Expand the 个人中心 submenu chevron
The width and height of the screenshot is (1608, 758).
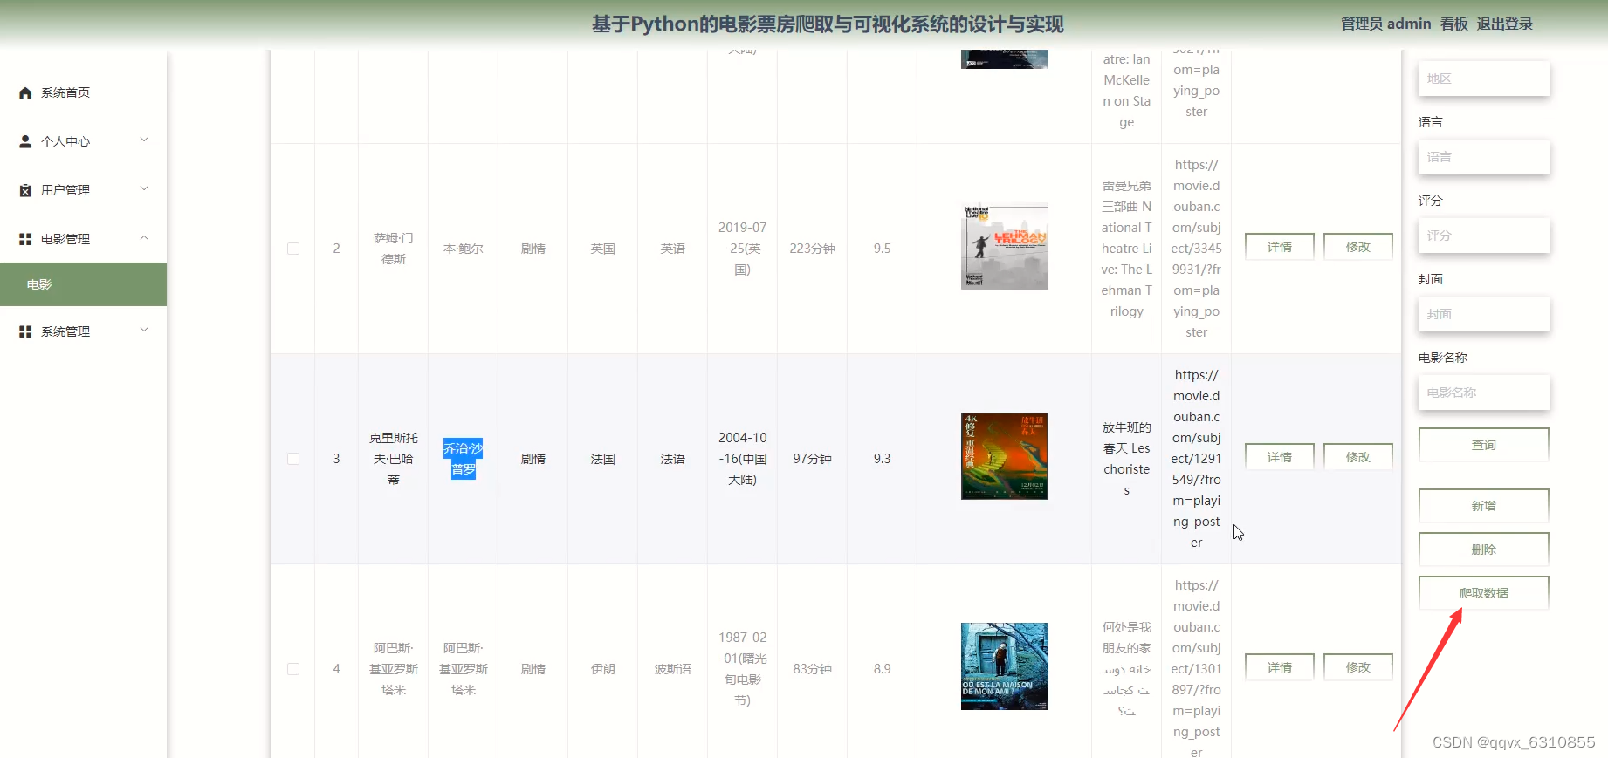click(x=144, y=140)
